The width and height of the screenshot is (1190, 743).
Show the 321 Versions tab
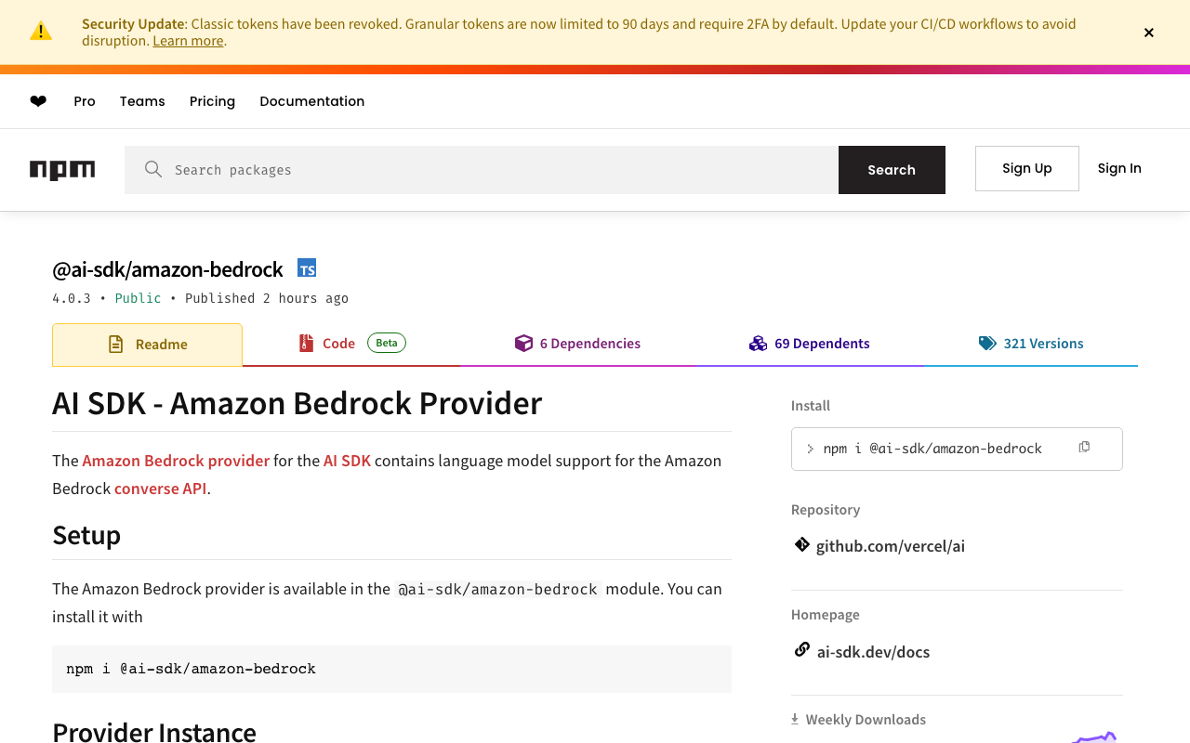tap(1031, 344)
